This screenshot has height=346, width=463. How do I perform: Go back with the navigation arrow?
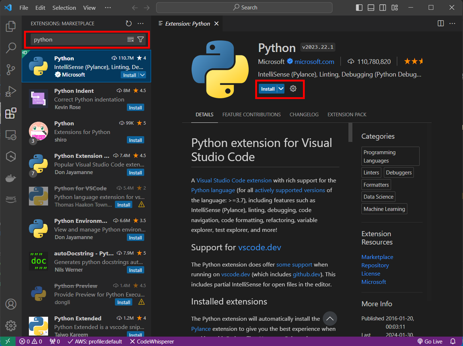(x=135, y=8)
